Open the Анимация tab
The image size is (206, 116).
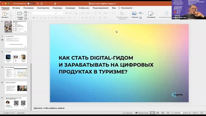[70, 8]
